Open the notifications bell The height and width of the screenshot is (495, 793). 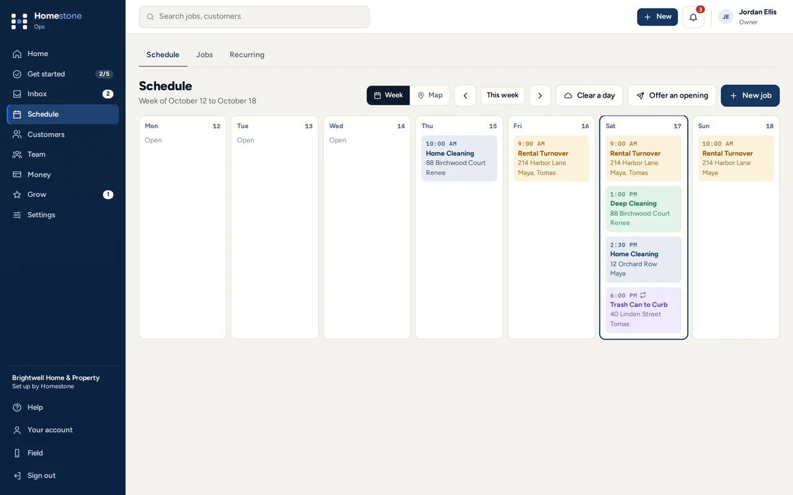pos(693,17)
